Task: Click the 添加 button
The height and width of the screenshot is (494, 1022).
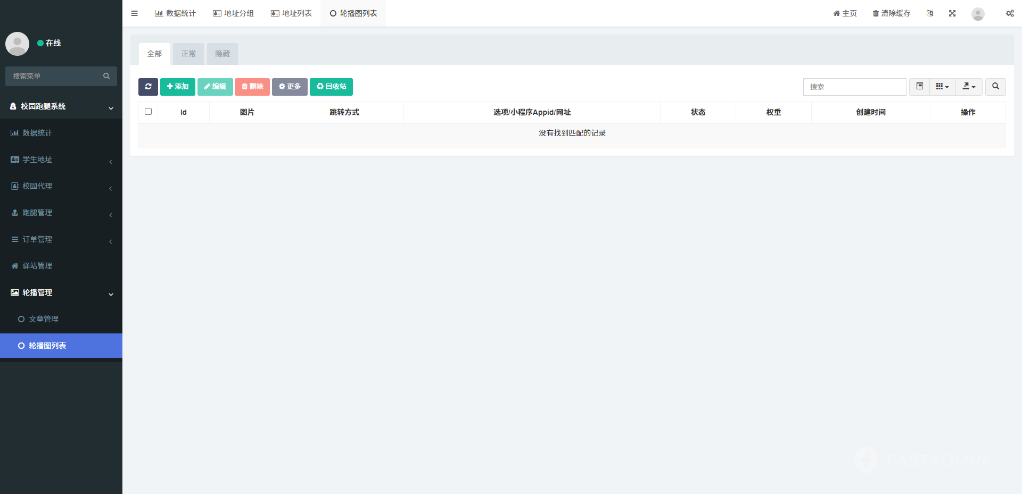Action: (178, 87)
